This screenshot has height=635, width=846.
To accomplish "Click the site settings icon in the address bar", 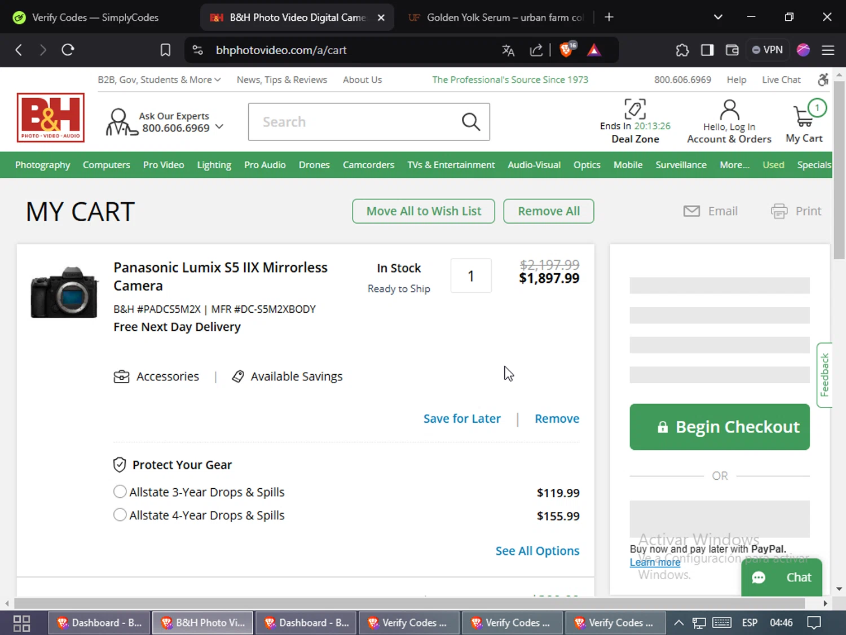I will coord(197,50).
